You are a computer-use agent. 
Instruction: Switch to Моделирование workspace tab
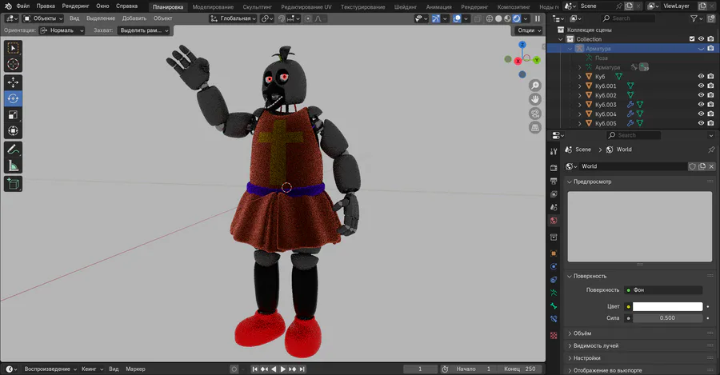[x=213, y=7]
